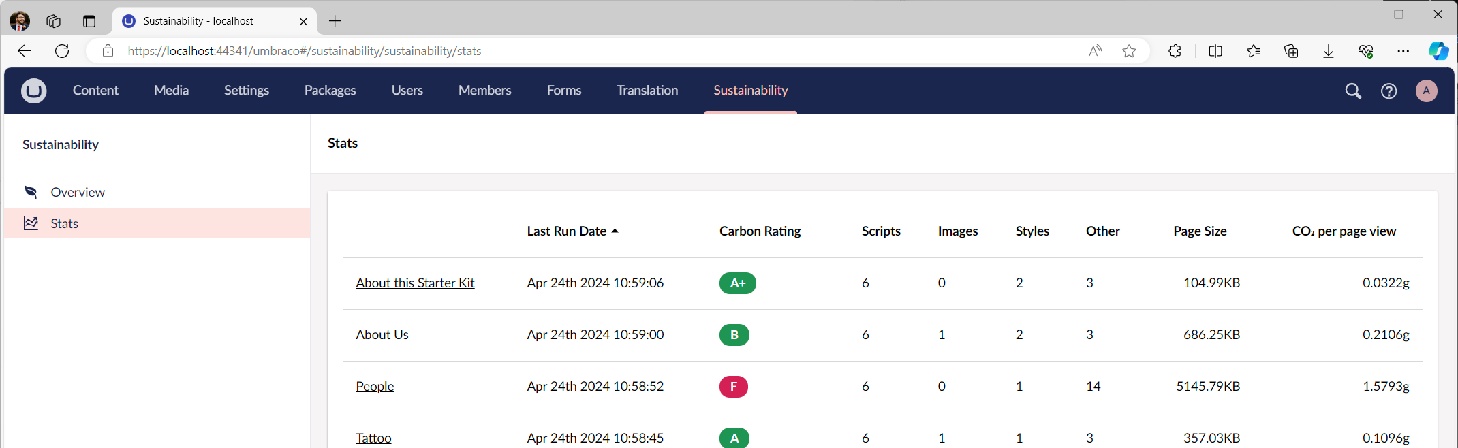Viewport: 1458px width, 448px height.
Task: Open the user avatar menu
Action: tap(1426, 91)
